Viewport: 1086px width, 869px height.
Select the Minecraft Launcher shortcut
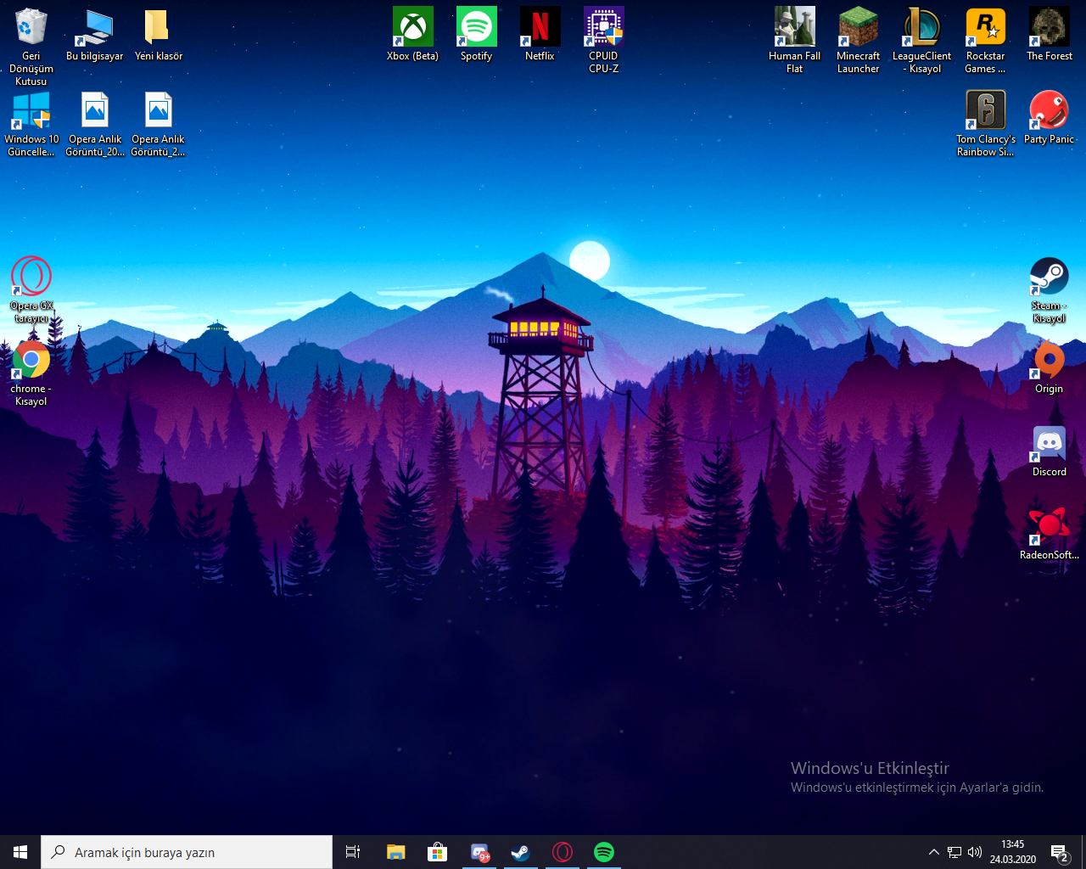(859, 40)
